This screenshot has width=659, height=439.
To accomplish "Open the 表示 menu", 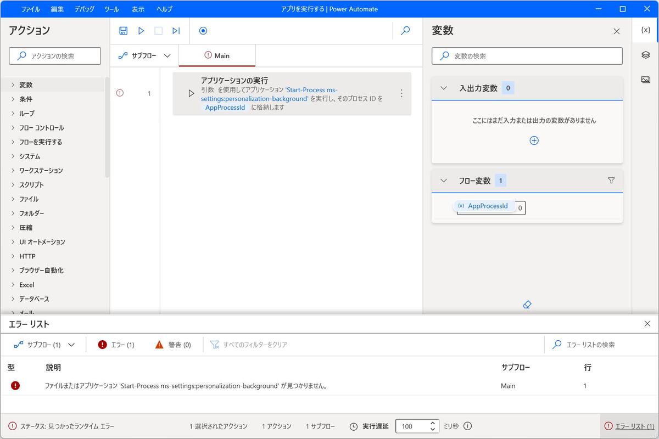I will click(138, 9).
